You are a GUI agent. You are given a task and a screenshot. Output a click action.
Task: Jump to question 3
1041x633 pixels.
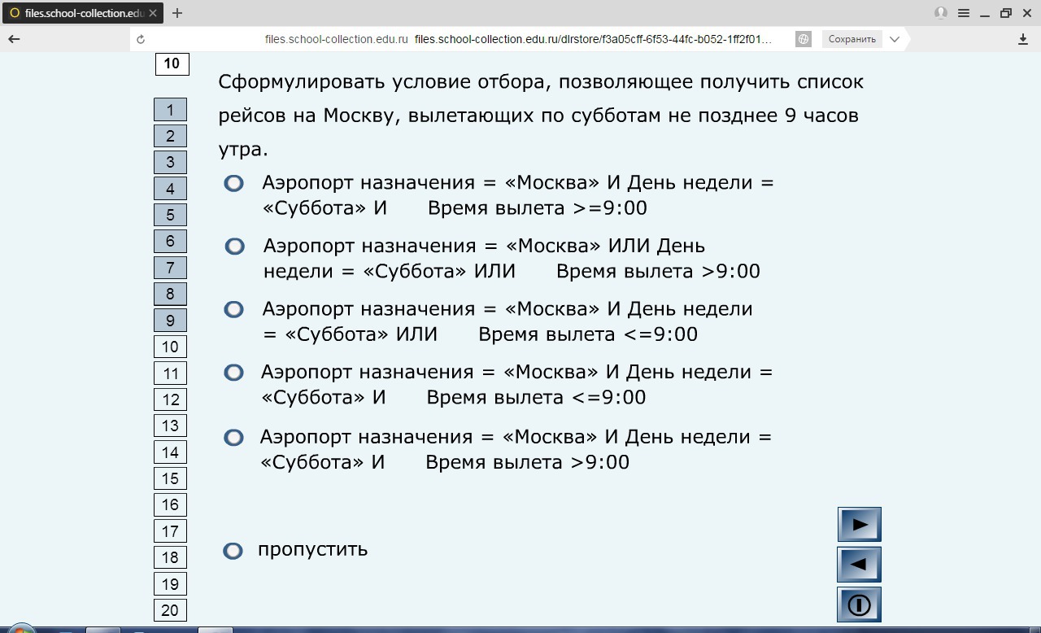click(x=170, y=162)
